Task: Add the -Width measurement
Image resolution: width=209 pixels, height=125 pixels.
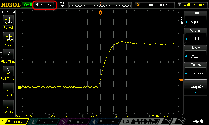Action: pos(8,107)
